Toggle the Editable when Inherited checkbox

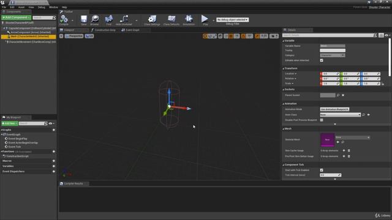(x=322, y=61)
